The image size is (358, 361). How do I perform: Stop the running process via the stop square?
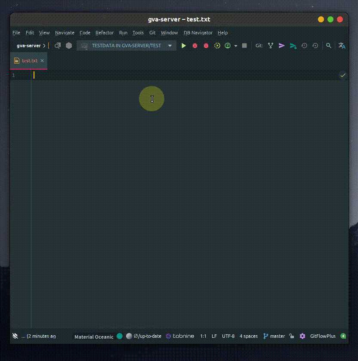point(244,46)
